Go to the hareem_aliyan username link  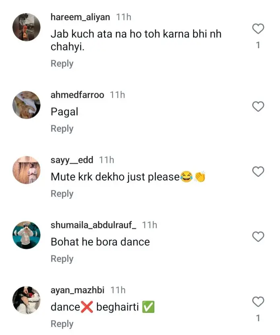pyautogui.click(x=80, y=17)
